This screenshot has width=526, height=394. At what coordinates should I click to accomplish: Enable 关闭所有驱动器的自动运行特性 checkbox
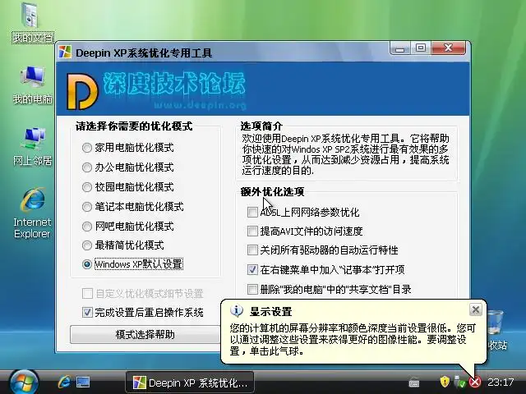(323, 250)
